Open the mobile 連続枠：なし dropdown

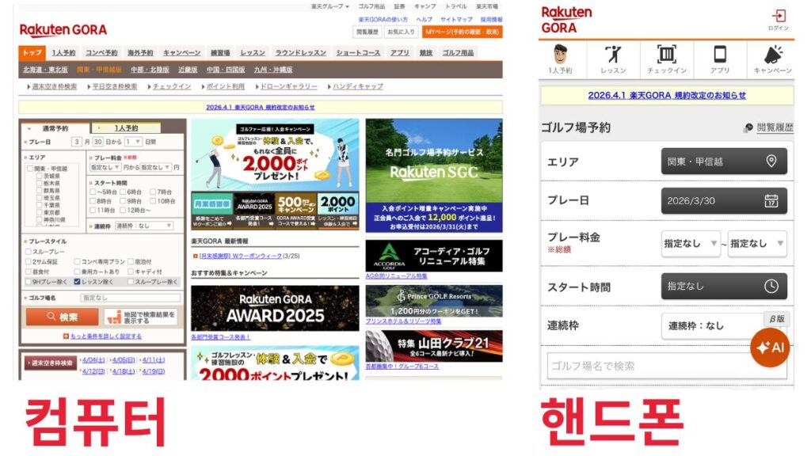(x=713, y=325)
